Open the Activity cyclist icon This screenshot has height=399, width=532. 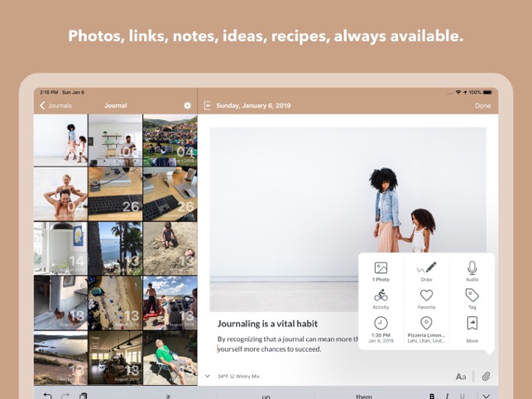tap(381, 296)
